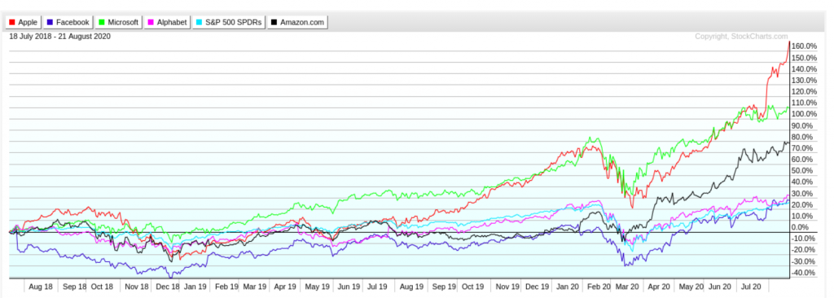Toggle the S&P 500 SPDRs legend button
This screenshot has width=834, height=298.
pos(229,22)
